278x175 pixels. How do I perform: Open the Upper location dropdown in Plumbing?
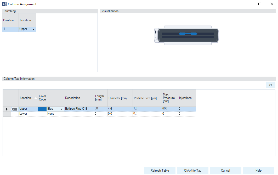point(33,29)
